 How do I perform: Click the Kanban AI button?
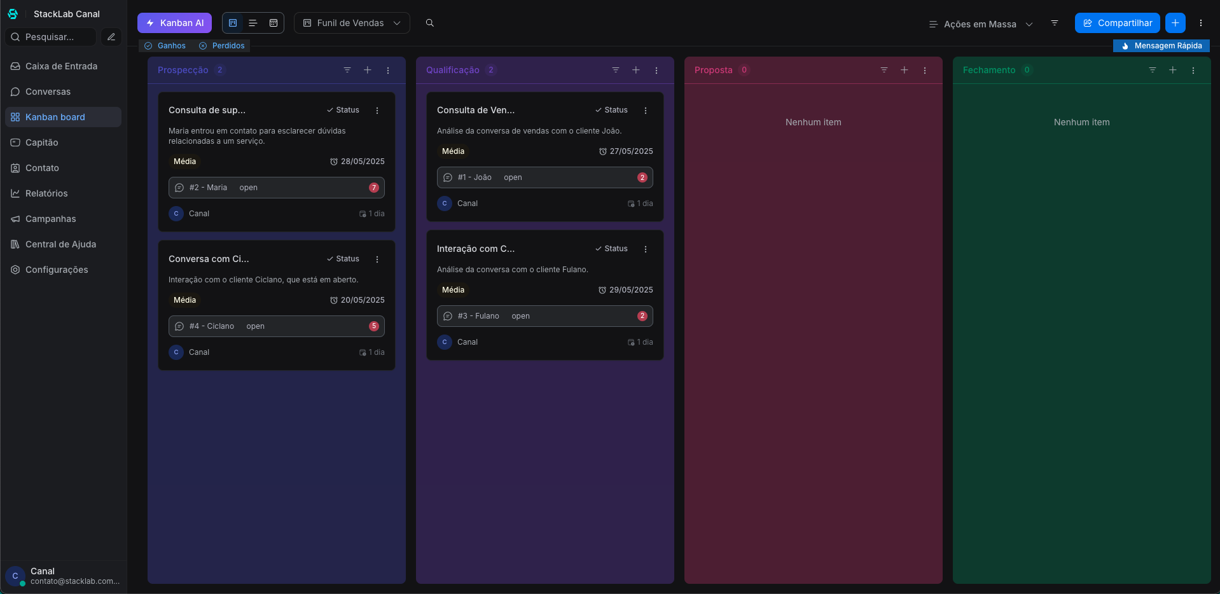click(x=175, y=23)
